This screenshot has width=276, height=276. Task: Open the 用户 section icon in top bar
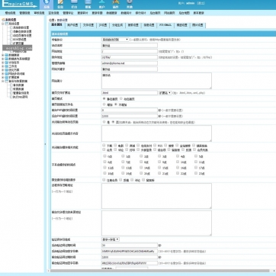point(101,2)
